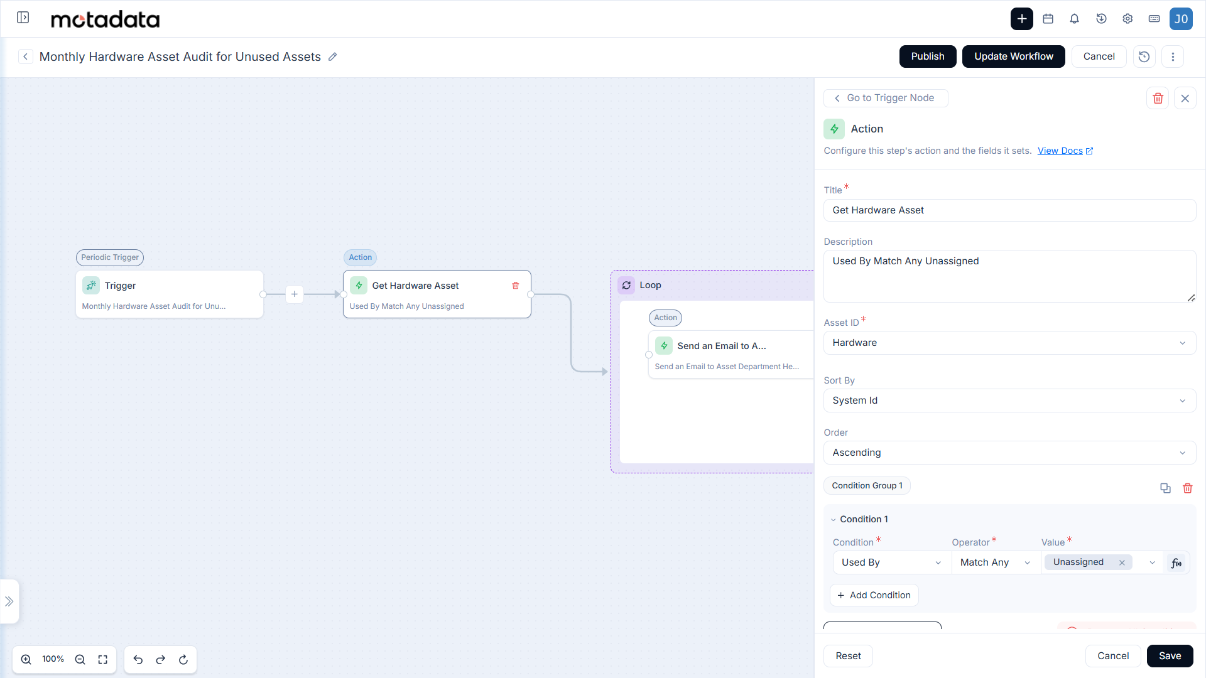Screen dimensions: 1206x678
Task: Cancel workflow editing in top bar
Action: (1099, 56)
